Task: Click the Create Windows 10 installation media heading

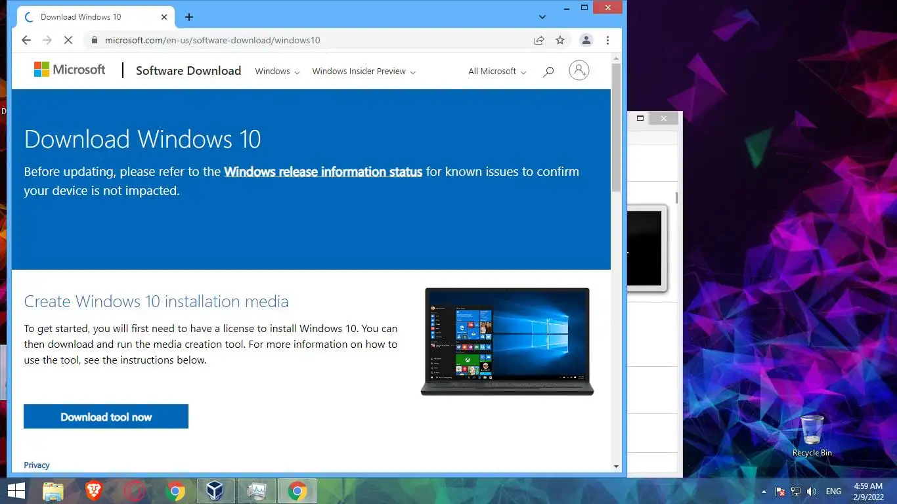Action: click(156, 302)
